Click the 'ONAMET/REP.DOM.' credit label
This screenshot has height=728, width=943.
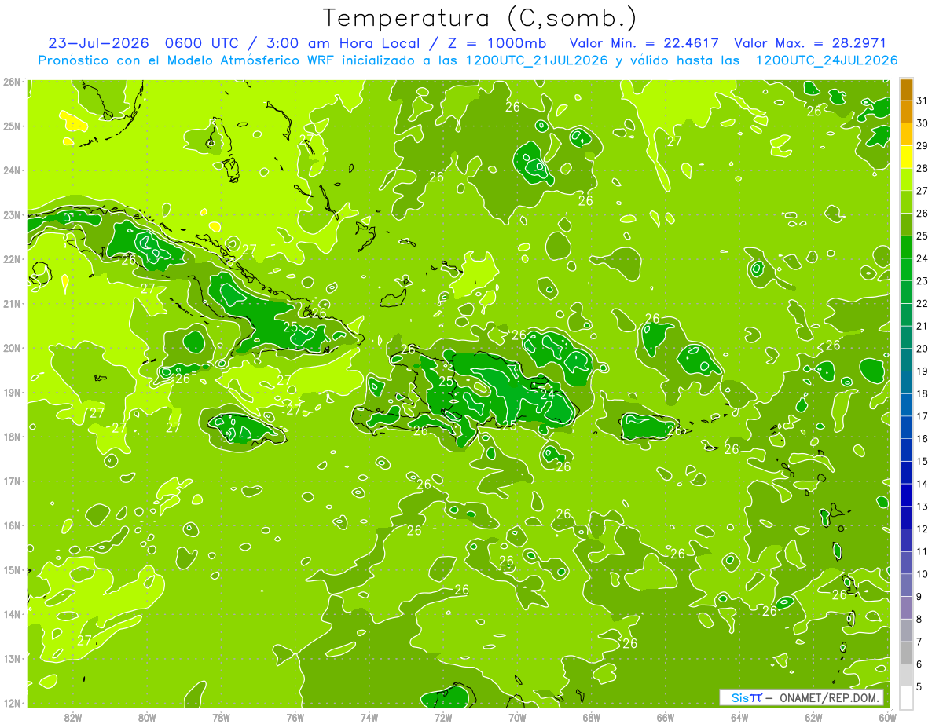[829, 697]
